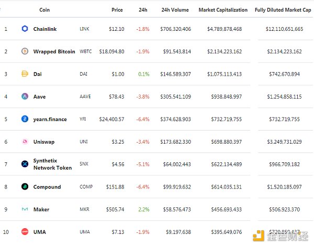Click the Dai yellow logo icon
Screen dimensions: 314x247
coord(25,74)
